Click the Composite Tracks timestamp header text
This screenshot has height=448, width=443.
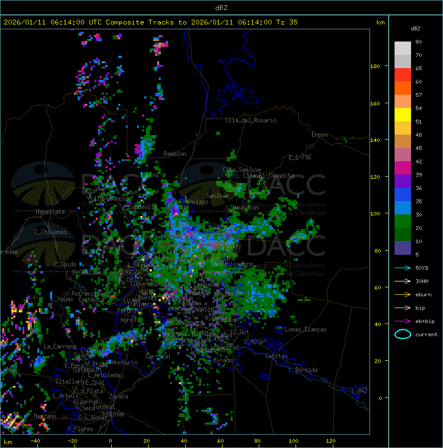click(x=151, y=22)
